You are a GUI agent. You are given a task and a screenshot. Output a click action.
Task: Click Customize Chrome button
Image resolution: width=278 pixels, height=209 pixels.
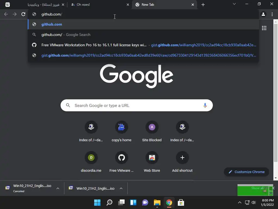247,172
